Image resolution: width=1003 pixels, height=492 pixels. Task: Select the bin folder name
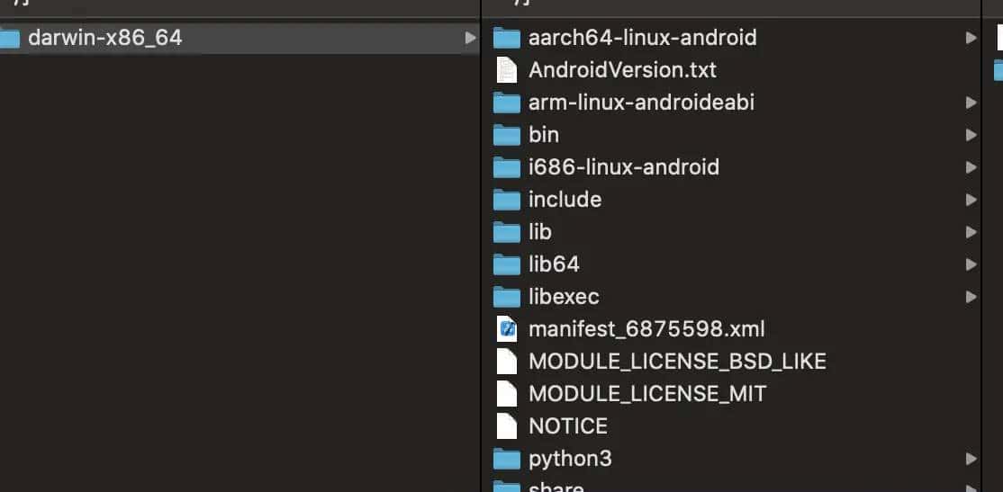[x=544, y=136]
